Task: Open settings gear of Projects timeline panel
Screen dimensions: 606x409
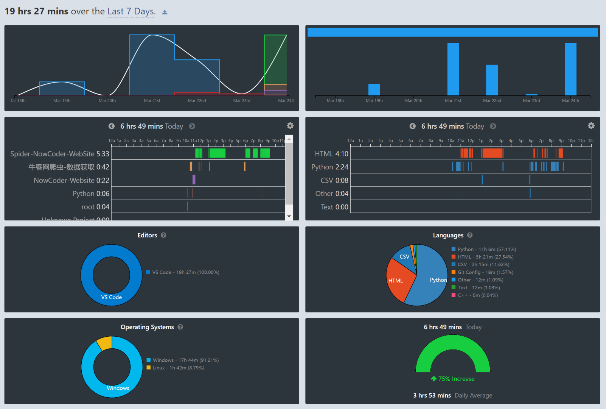Action: (290, 126)
